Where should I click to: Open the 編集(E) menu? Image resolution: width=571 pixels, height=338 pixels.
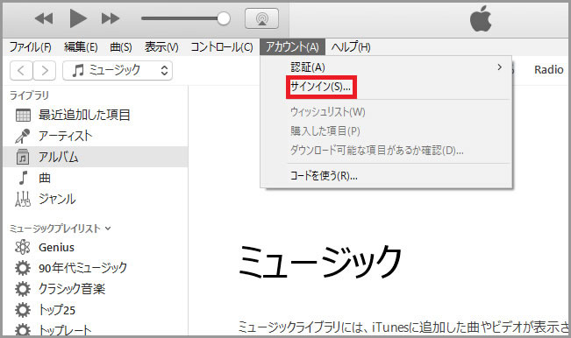click(x=81, y=47)
